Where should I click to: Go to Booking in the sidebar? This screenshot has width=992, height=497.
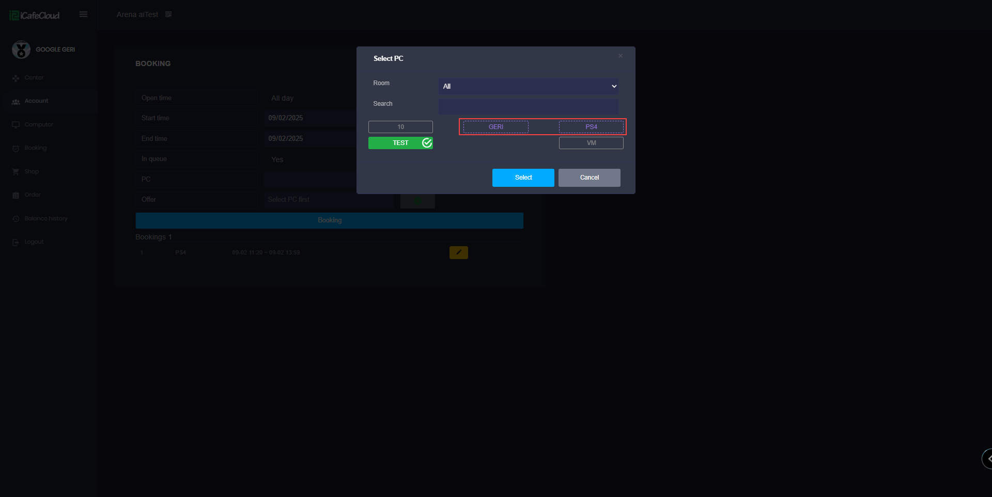tap(36, 148)
